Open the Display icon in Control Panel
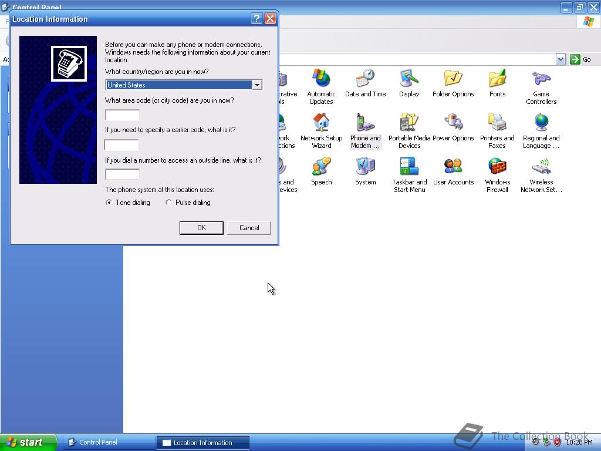The height and width of the screenshot is (451, 601). (x=409, y=78)
